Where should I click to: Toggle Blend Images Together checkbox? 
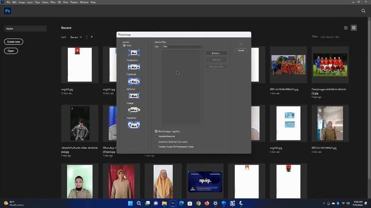[x=156, y=131]
